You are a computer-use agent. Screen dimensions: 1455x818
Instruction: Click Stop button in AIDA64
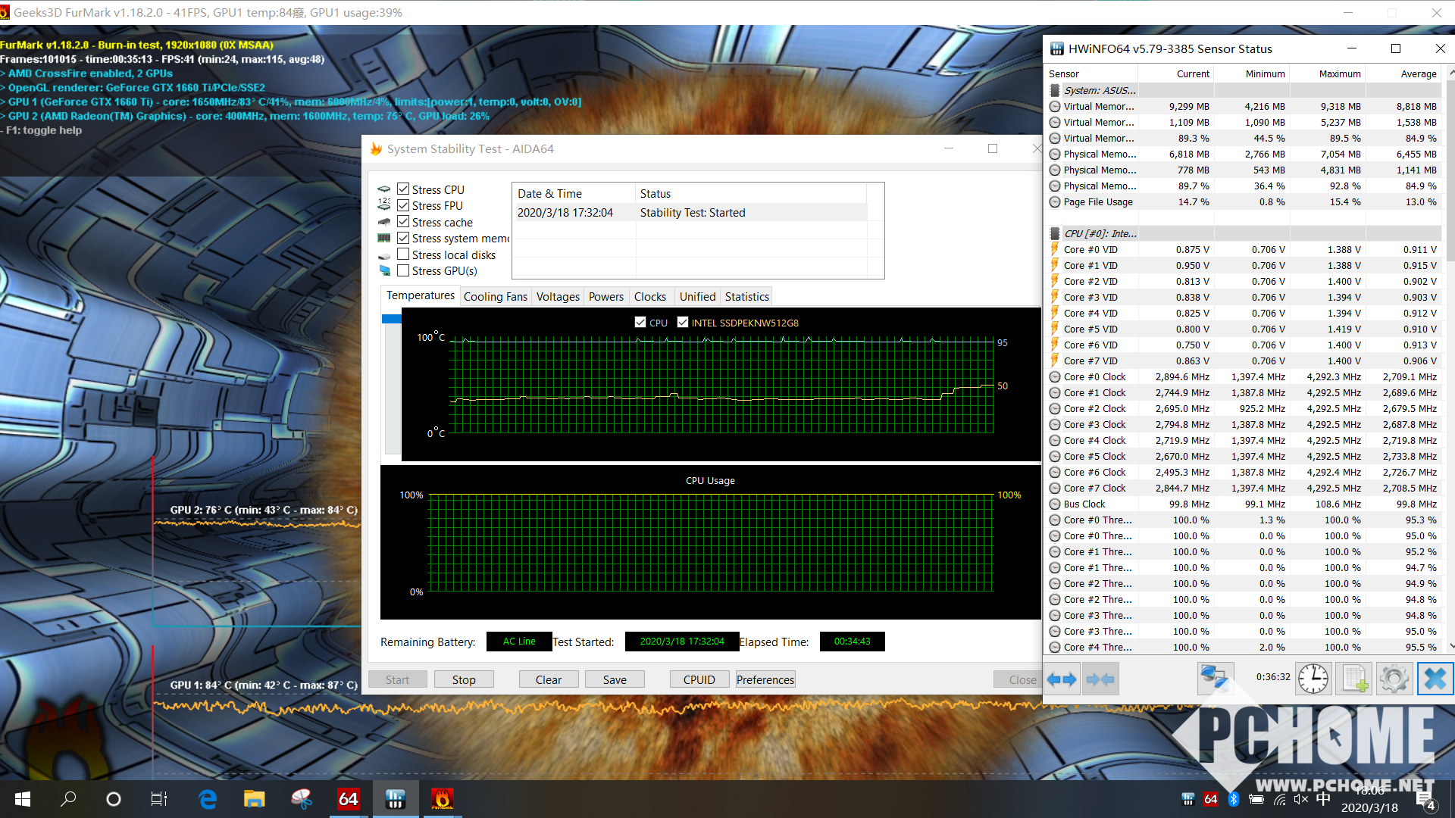[x=464, y=679]
